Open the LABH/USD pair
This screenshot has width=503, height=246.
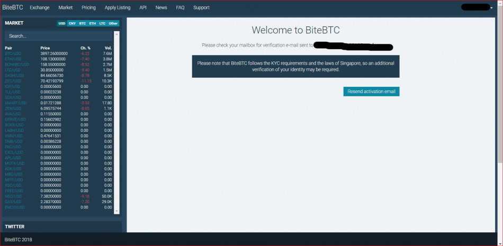(x=14, y=131)
